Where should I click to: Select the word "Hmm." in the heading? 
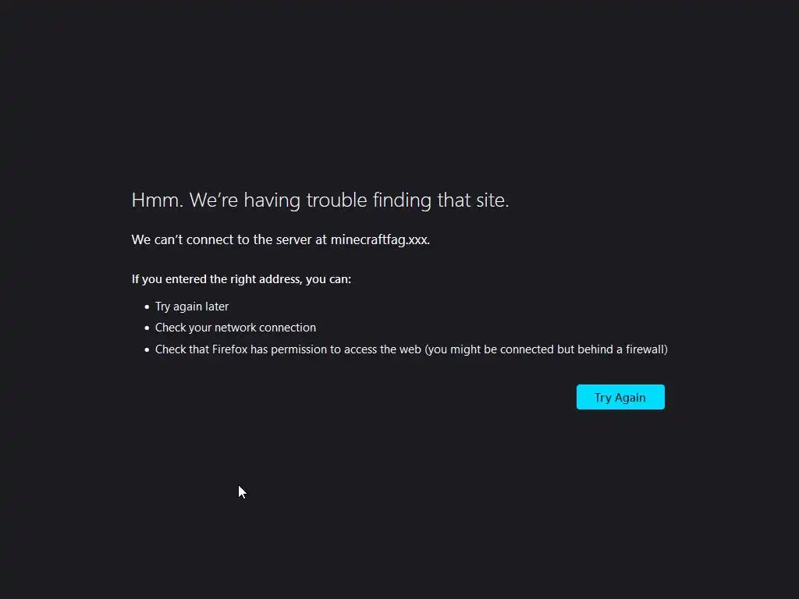tap(158, 200)
